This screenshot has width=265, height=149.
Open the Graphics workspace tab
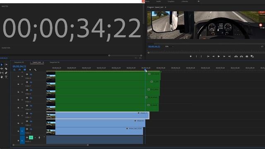pos(171,1)
